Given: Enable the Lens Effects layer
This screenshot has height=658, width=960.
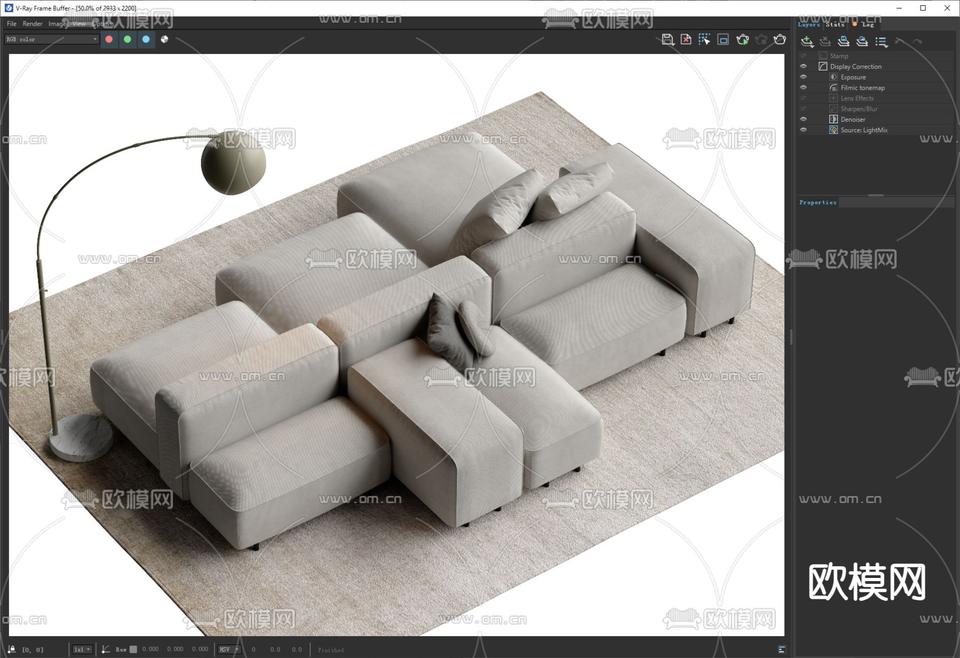Looking at the screenshot, I should tap(803, 98).
